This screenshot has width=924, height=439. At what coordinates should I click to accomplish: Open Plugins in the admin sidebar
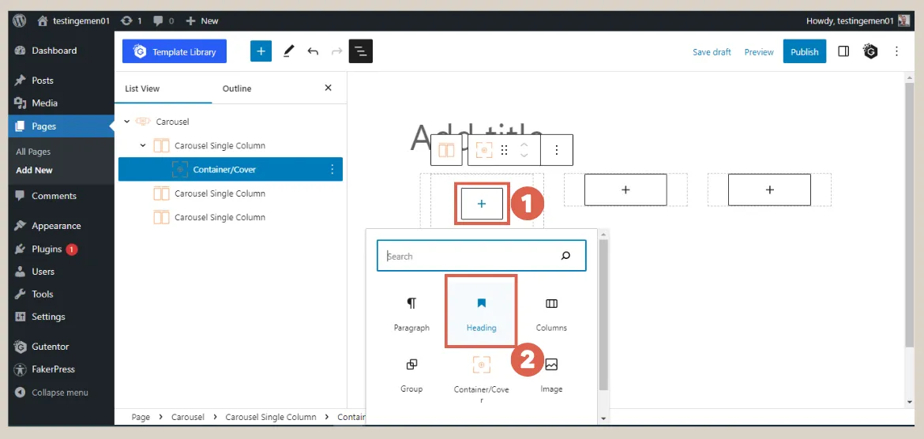point(47,249)
